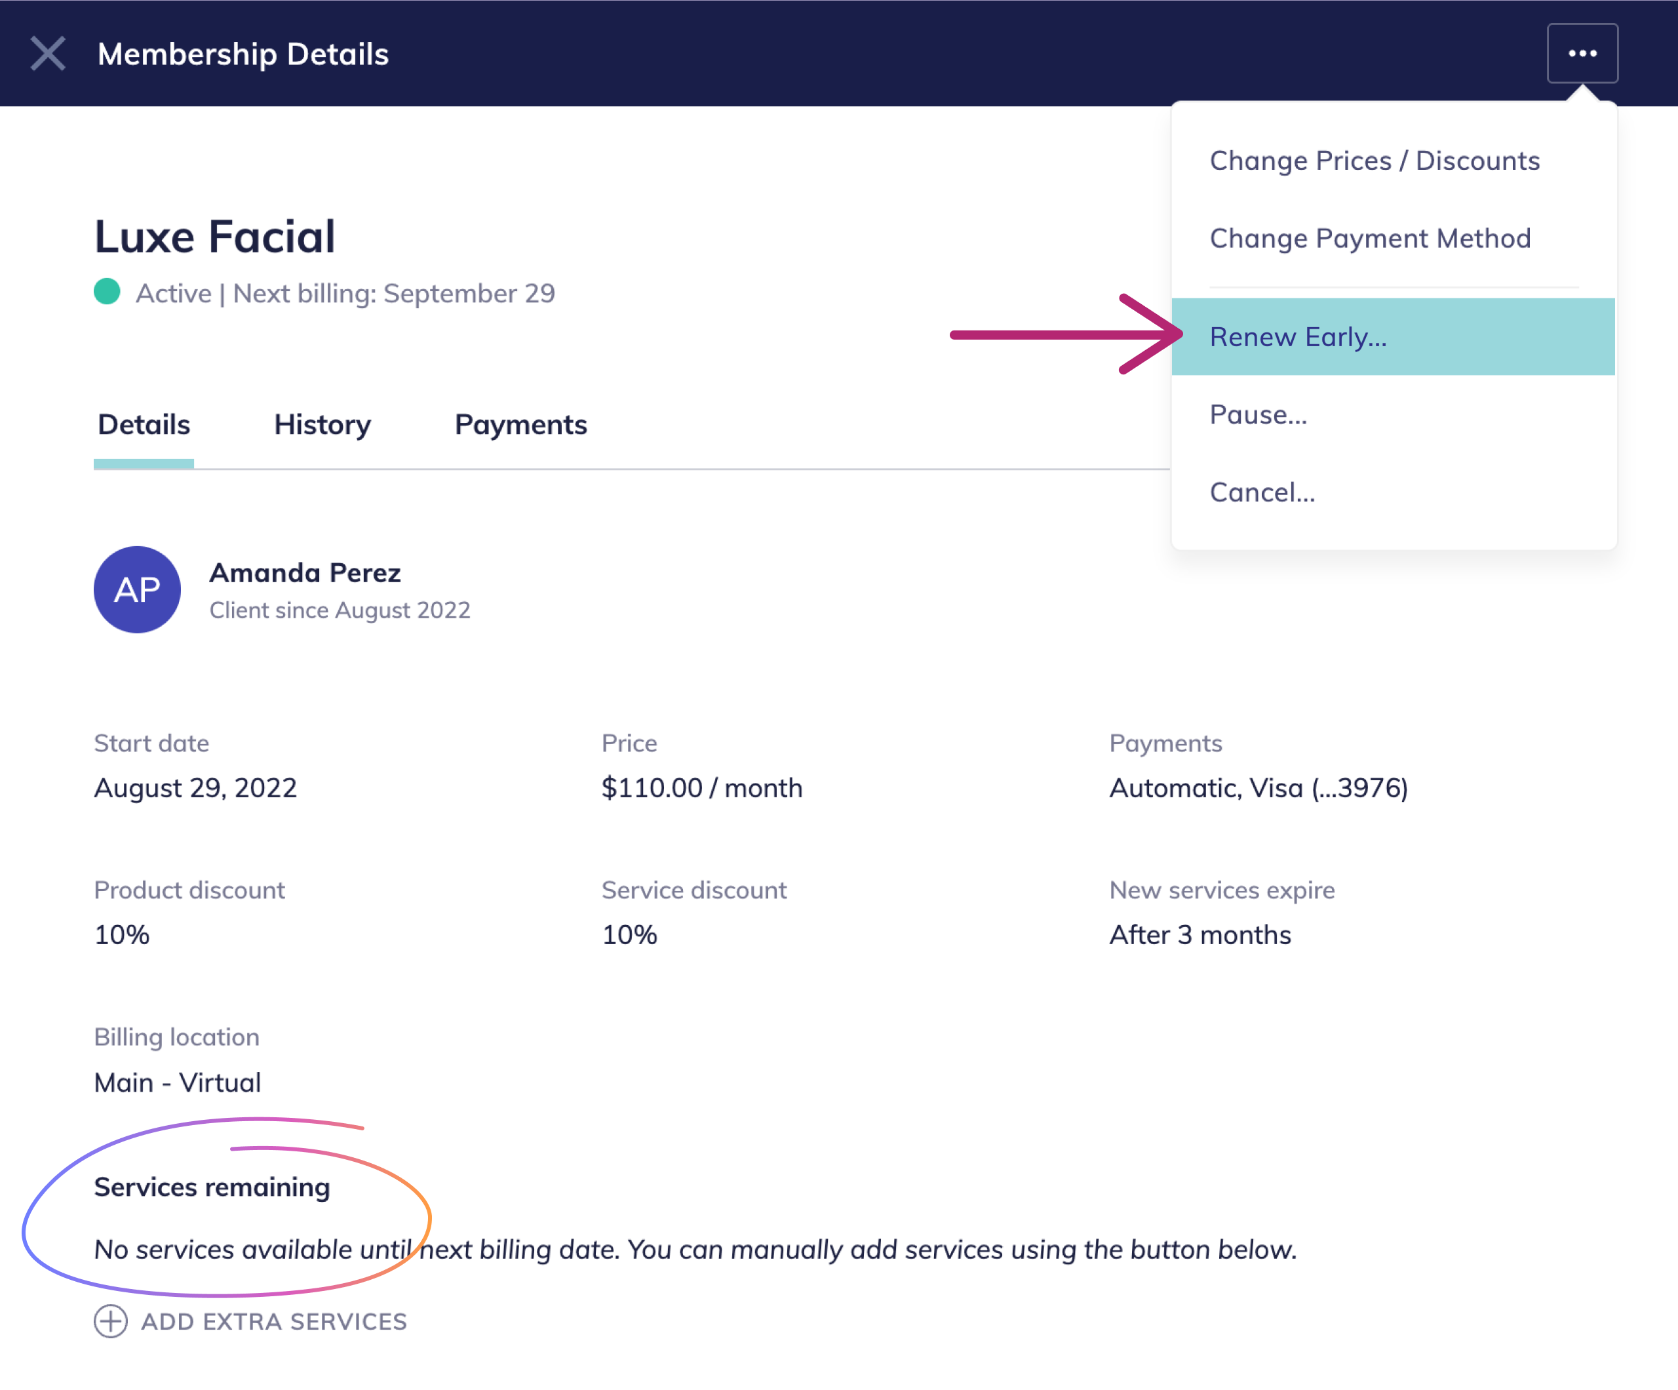Click the $110.00 / month price value
Viewport: 1678px width, 1390px height.
[701, 787]
